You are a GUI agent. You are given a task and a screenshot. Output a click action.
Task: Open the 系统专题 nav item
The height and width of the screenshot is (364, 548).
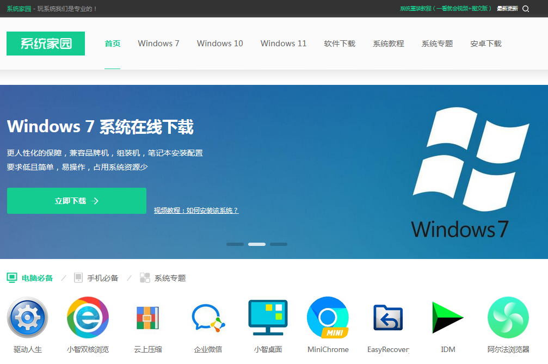point(437,44)
